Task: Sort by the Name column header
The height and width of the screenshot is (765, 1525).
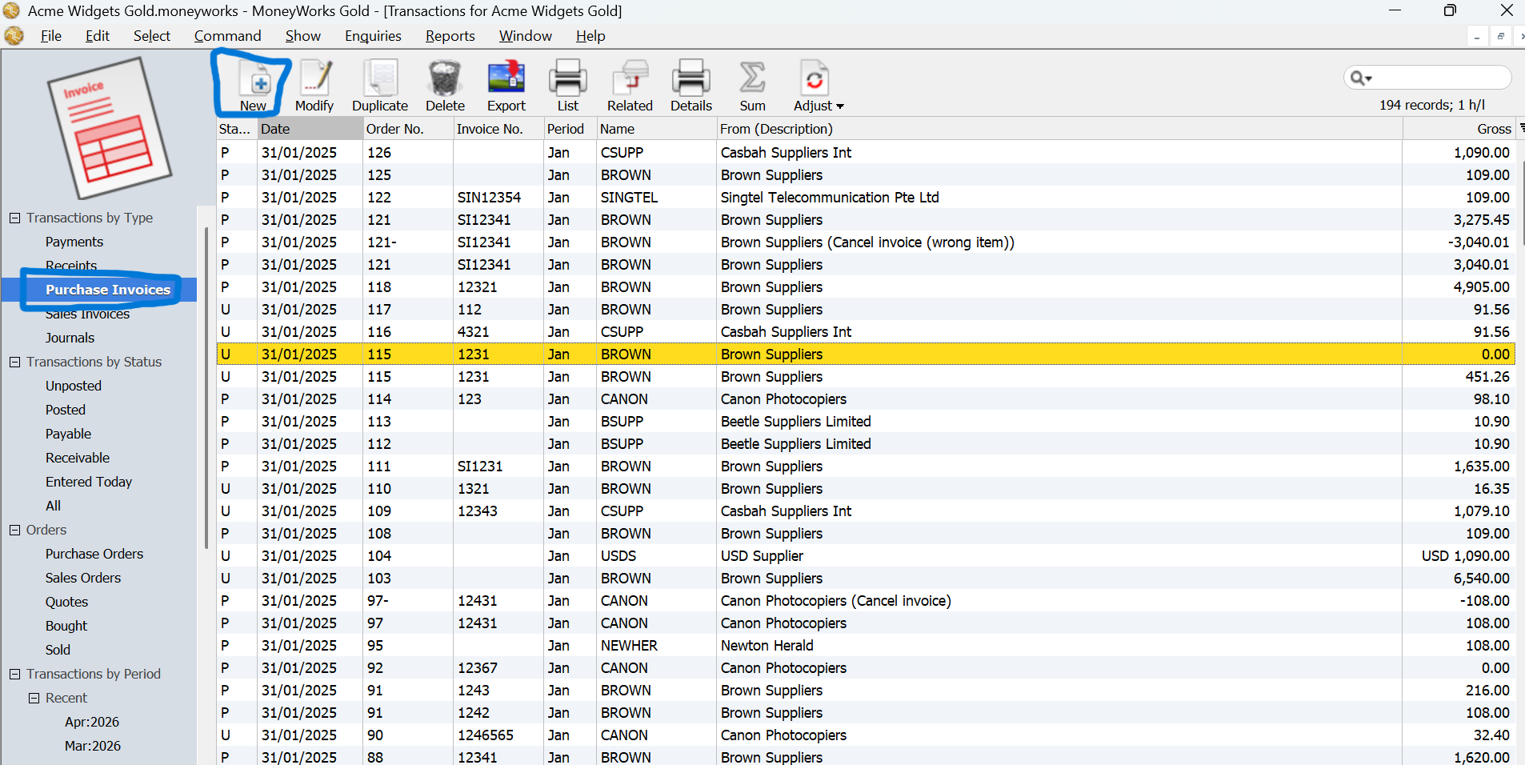Action: [657, 129]
